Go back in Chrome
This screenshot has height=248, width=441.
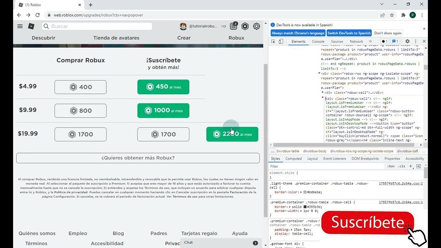click(x=19, y=15)
